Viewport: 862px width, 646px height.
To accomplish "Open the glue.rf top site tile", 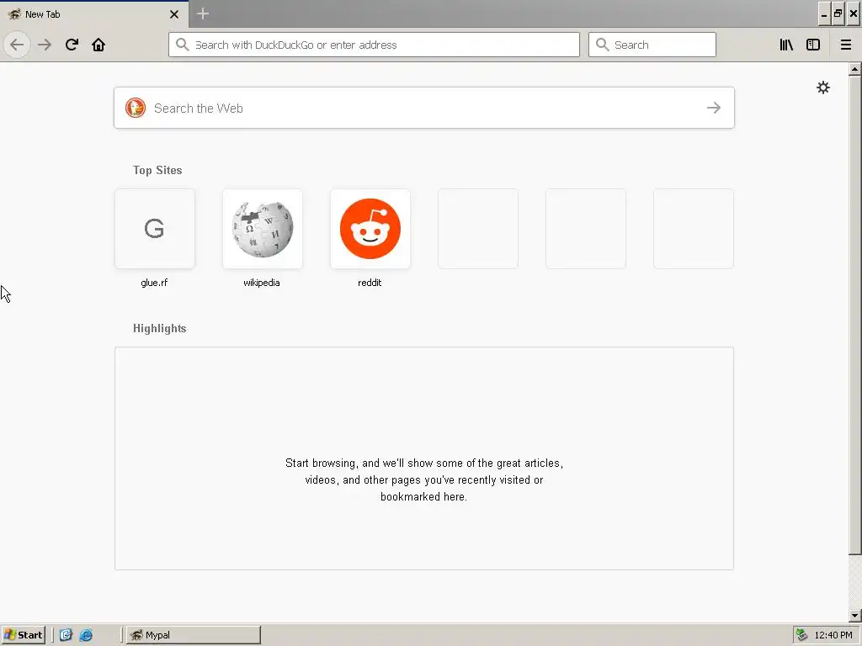I will pos(155,229).
